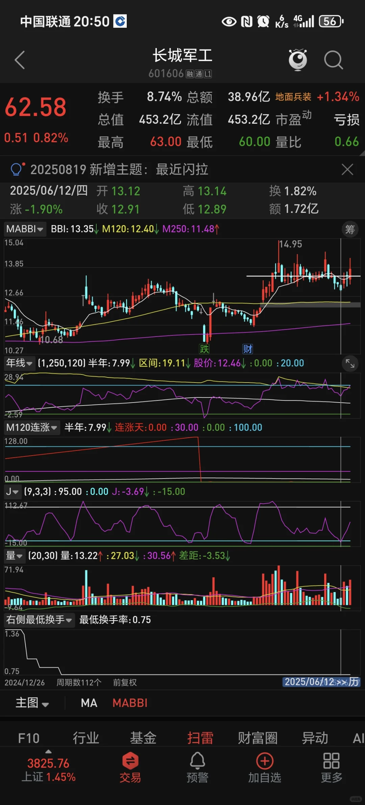365x805 pixels.
Task: Tap the NFC status icon
Action: tap(247, 22)
